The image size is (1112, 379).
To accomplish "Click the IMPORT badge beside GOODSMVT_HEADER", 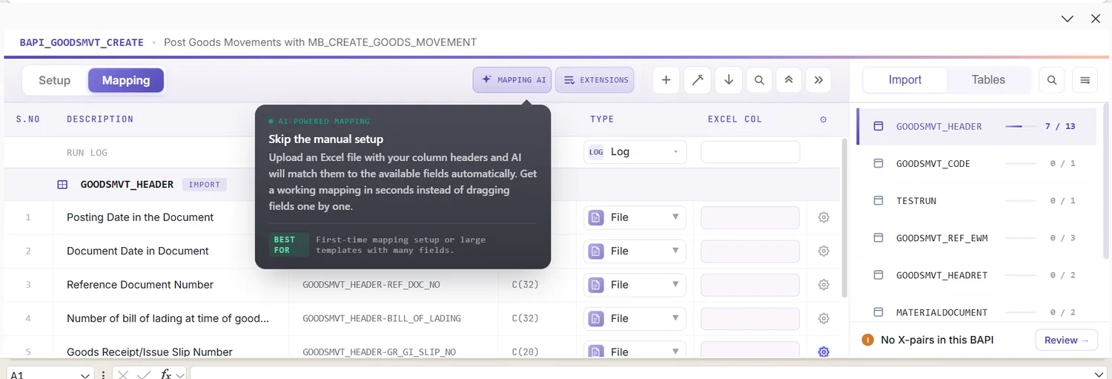I will click(x=205, y=185).
